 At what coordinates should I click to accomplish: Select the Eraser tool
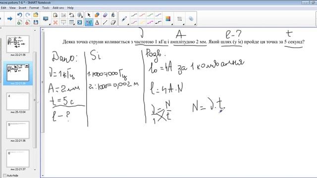[x=113, y=22]
